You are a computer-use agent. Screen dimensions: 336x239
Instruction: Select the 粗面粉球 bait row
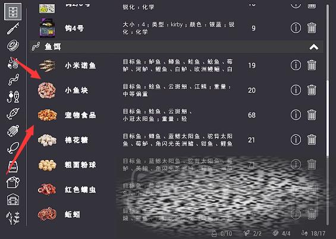click(x=176, y=165)
